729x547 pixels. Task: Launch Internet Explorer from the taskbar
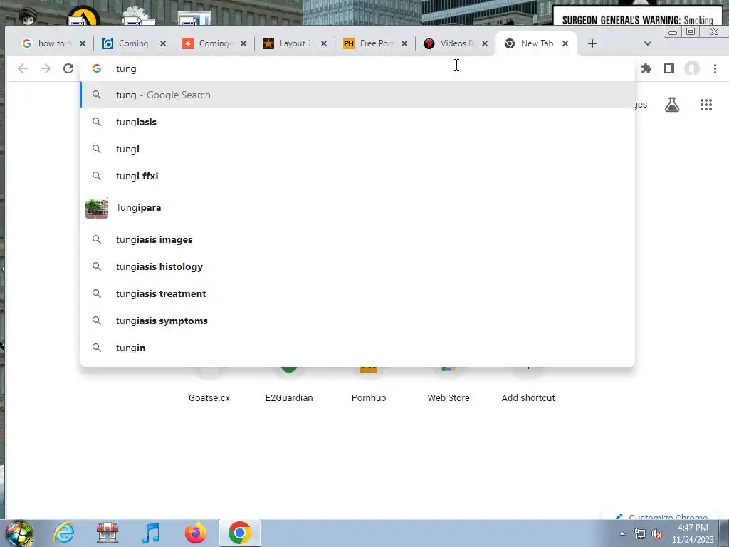(63, 533)
